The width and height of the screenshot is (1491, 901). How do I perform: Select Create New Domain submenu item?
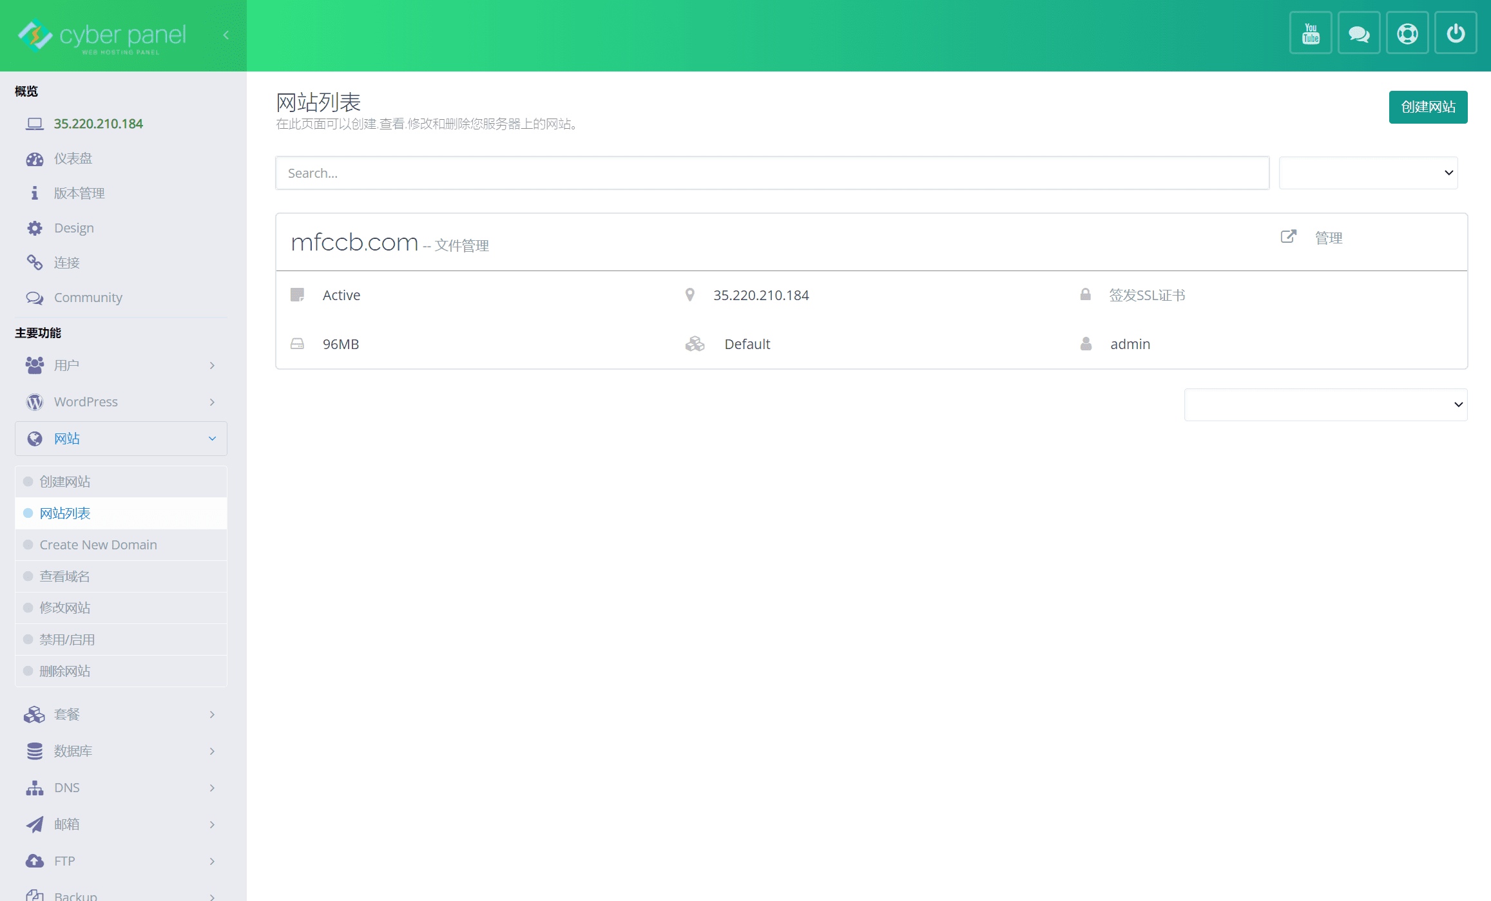click(98, 545)
